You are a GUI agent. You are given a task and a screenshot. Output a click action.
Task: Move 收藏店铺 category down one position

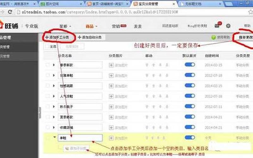point(160,128)
